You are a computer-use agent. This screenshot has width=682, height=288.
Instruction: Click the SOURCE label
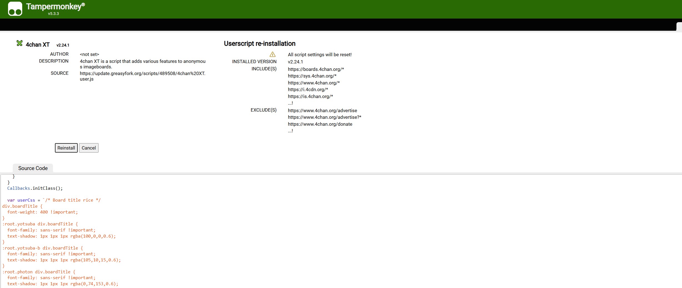coord(59,73)
